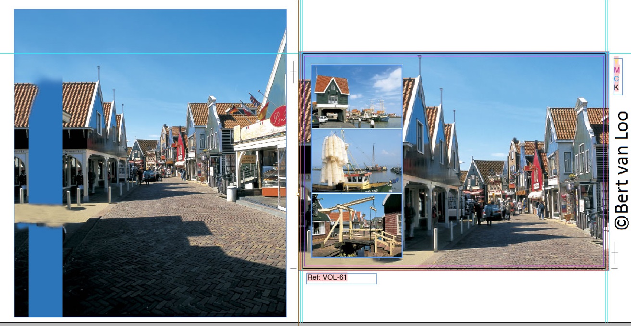Click the cyan 'C' color mark
The width and height of the screenshot is (631, 326).
pyautogui.click(x=617, y=79)
